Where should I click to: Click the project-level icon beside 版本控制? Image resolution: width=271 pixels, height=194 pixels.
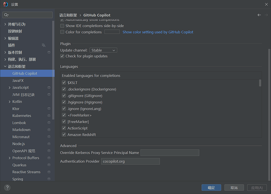click(49, 52)
